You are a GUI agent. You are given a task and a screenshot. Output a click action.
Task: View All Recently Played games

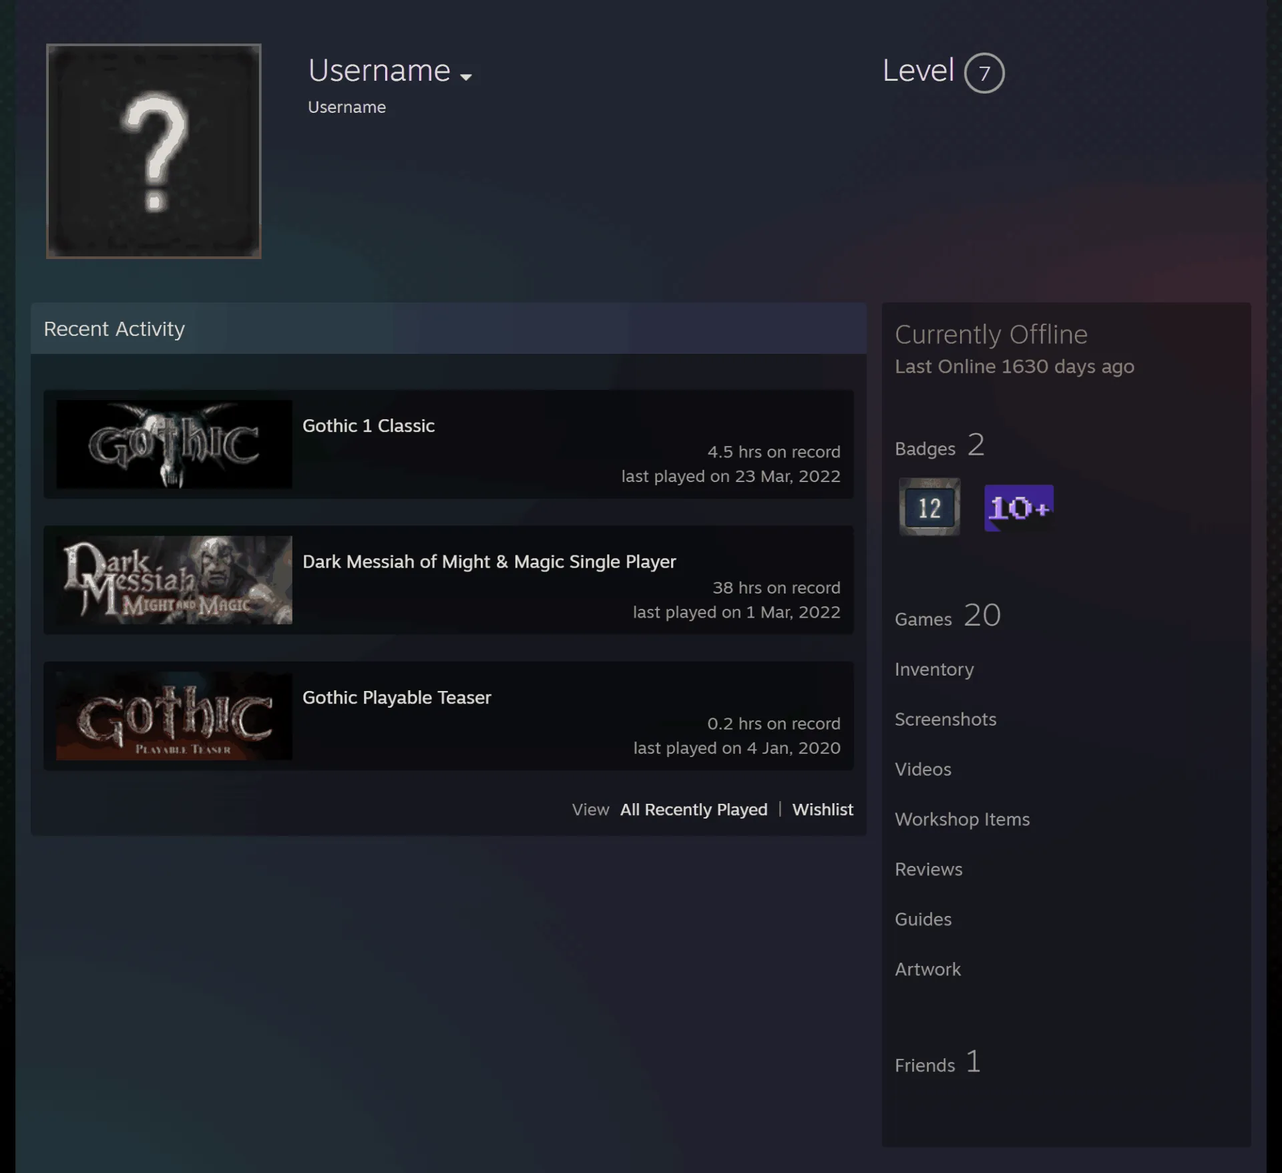694,810
